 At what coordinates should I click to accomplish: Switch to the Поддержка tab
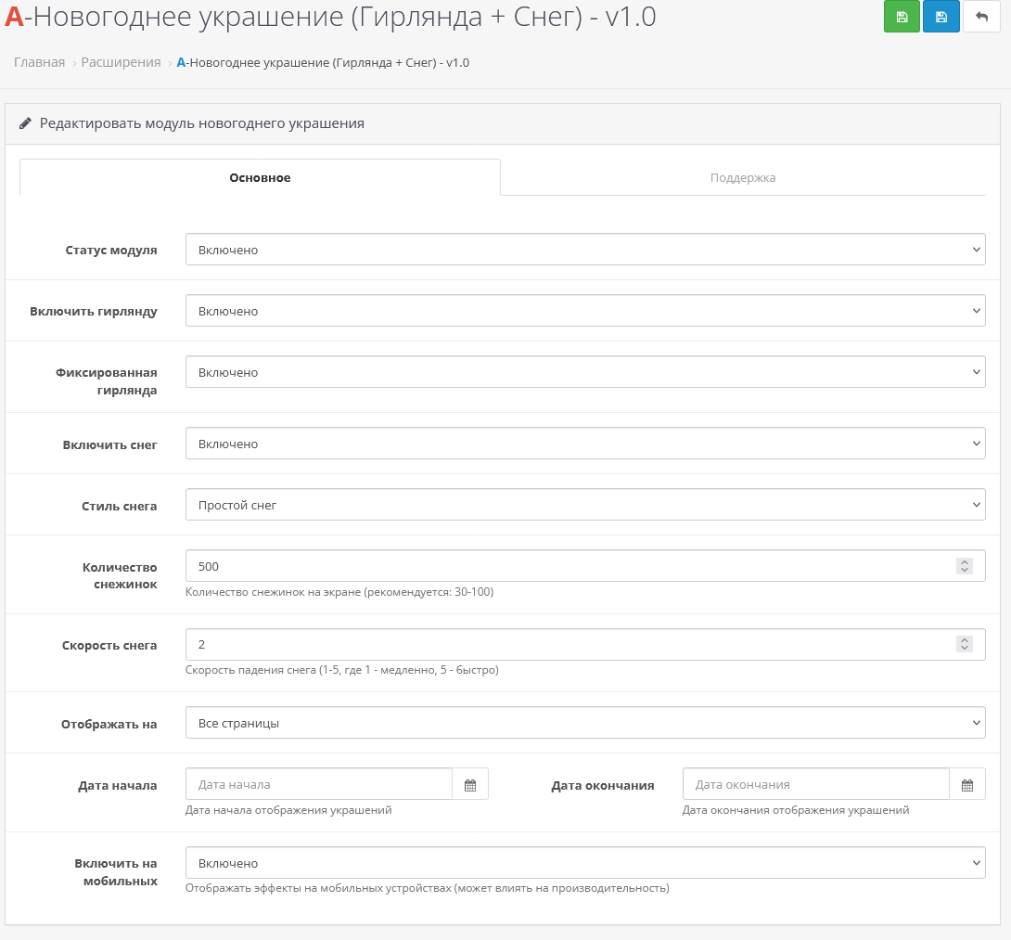pos(742,177)
